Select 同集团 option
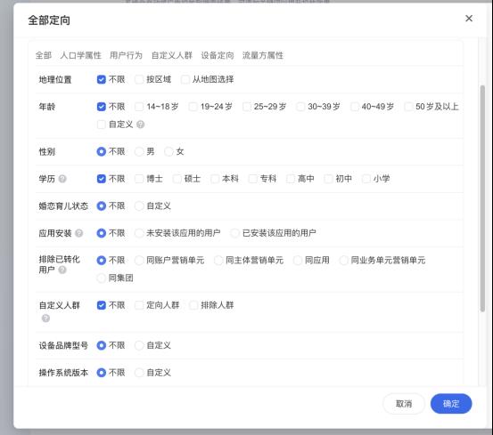The image size is (493, 435). [x=102, y=278]
